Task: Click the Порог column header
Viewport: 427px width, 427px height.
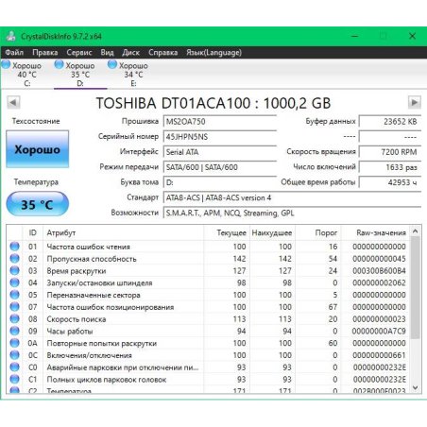Action: point(317,232)
